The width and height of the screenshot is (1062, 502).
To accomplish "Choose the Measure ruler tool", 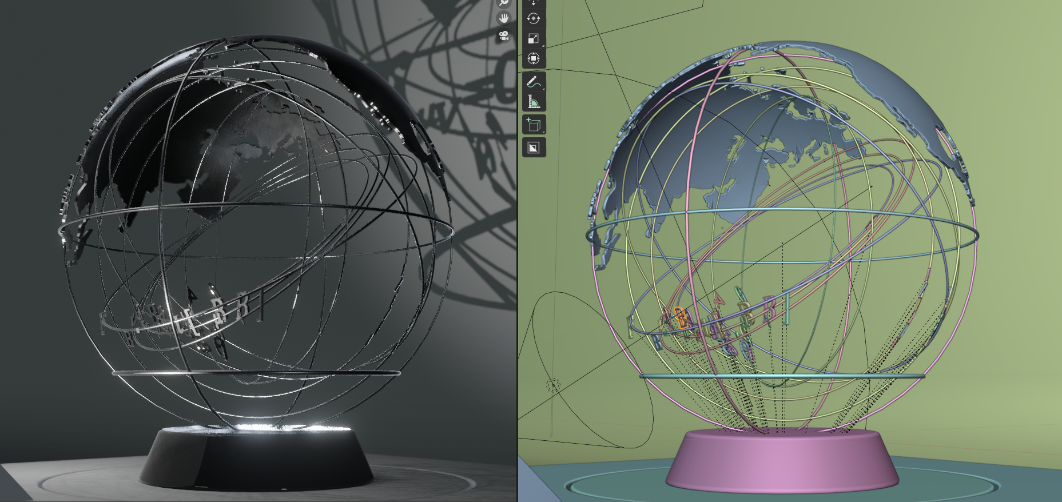I will tap(533, 102).
